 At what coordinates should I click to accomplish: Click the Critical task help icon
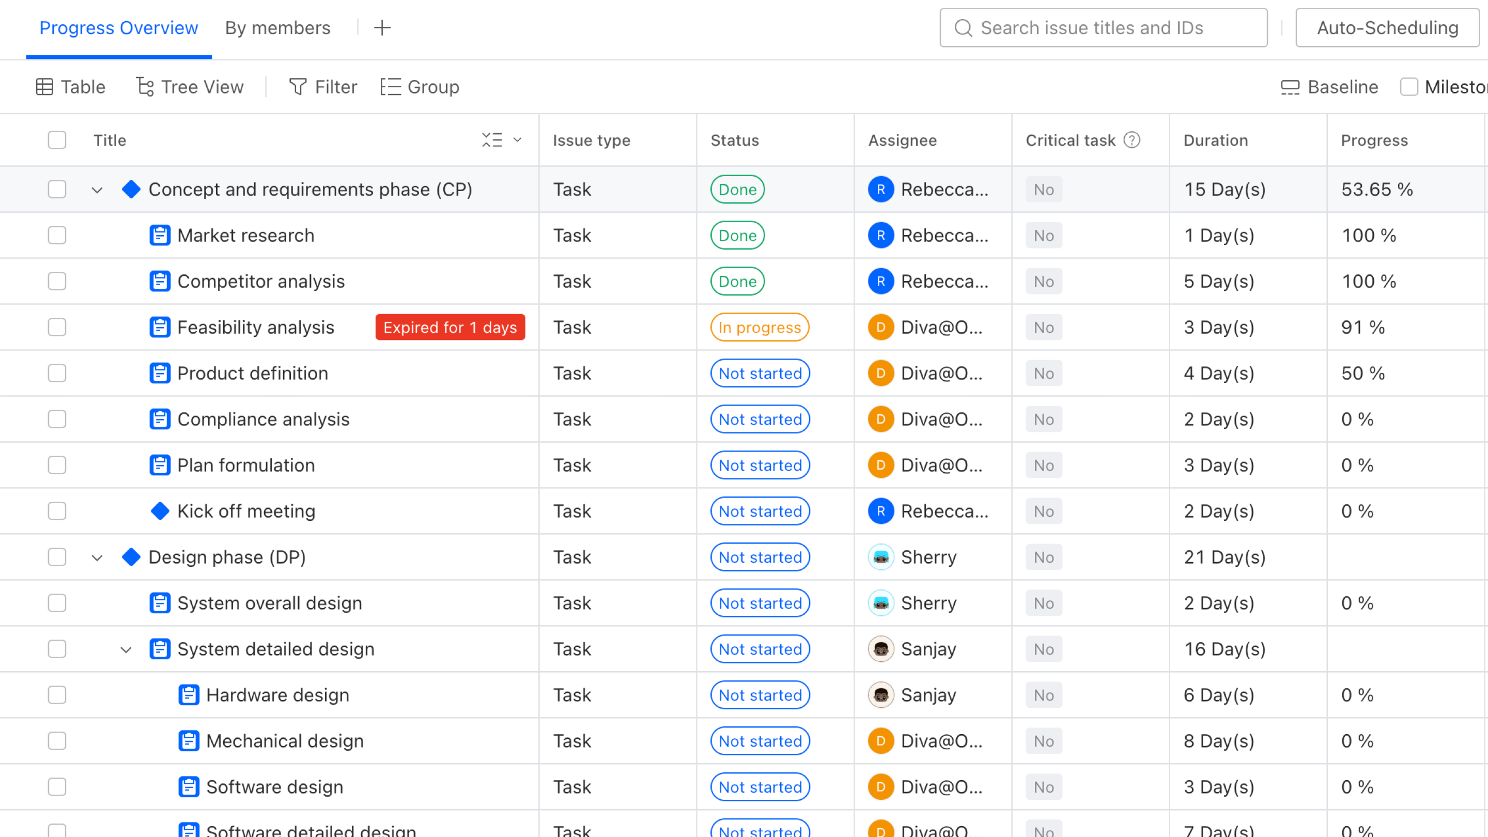click(x=1132, y=140)
